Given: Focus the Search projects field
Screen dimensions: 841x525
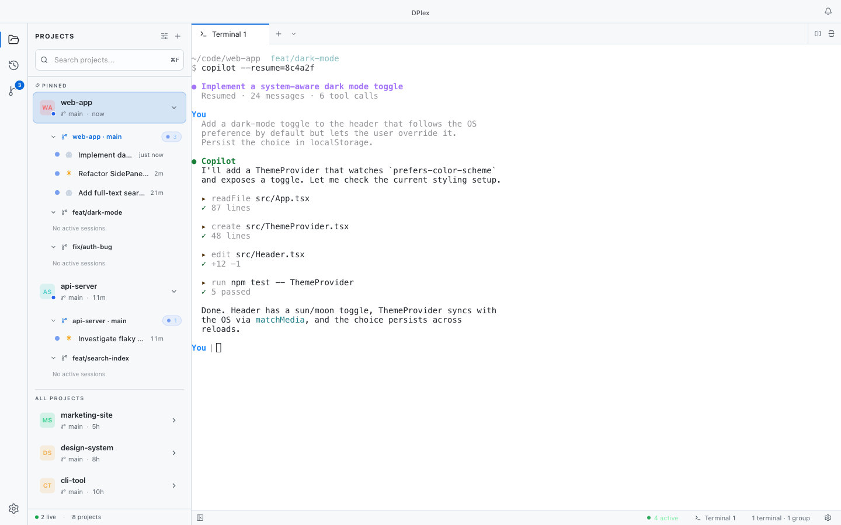Looking at the screenshot, I should 109,60.
